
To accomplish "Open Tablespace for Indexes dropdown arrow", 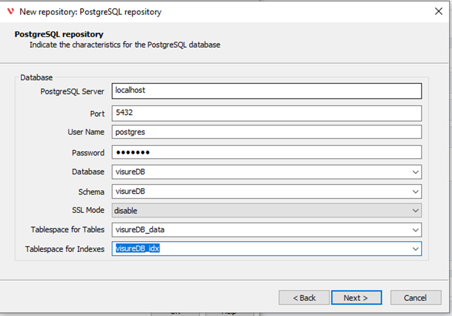I will coord(415,249).
